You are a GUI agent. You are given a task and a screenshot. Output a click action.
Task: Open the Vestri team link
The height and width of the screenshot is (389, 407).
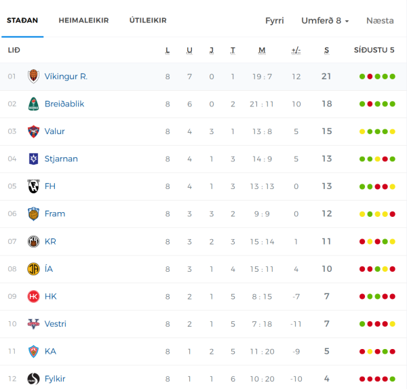(56, 324)
